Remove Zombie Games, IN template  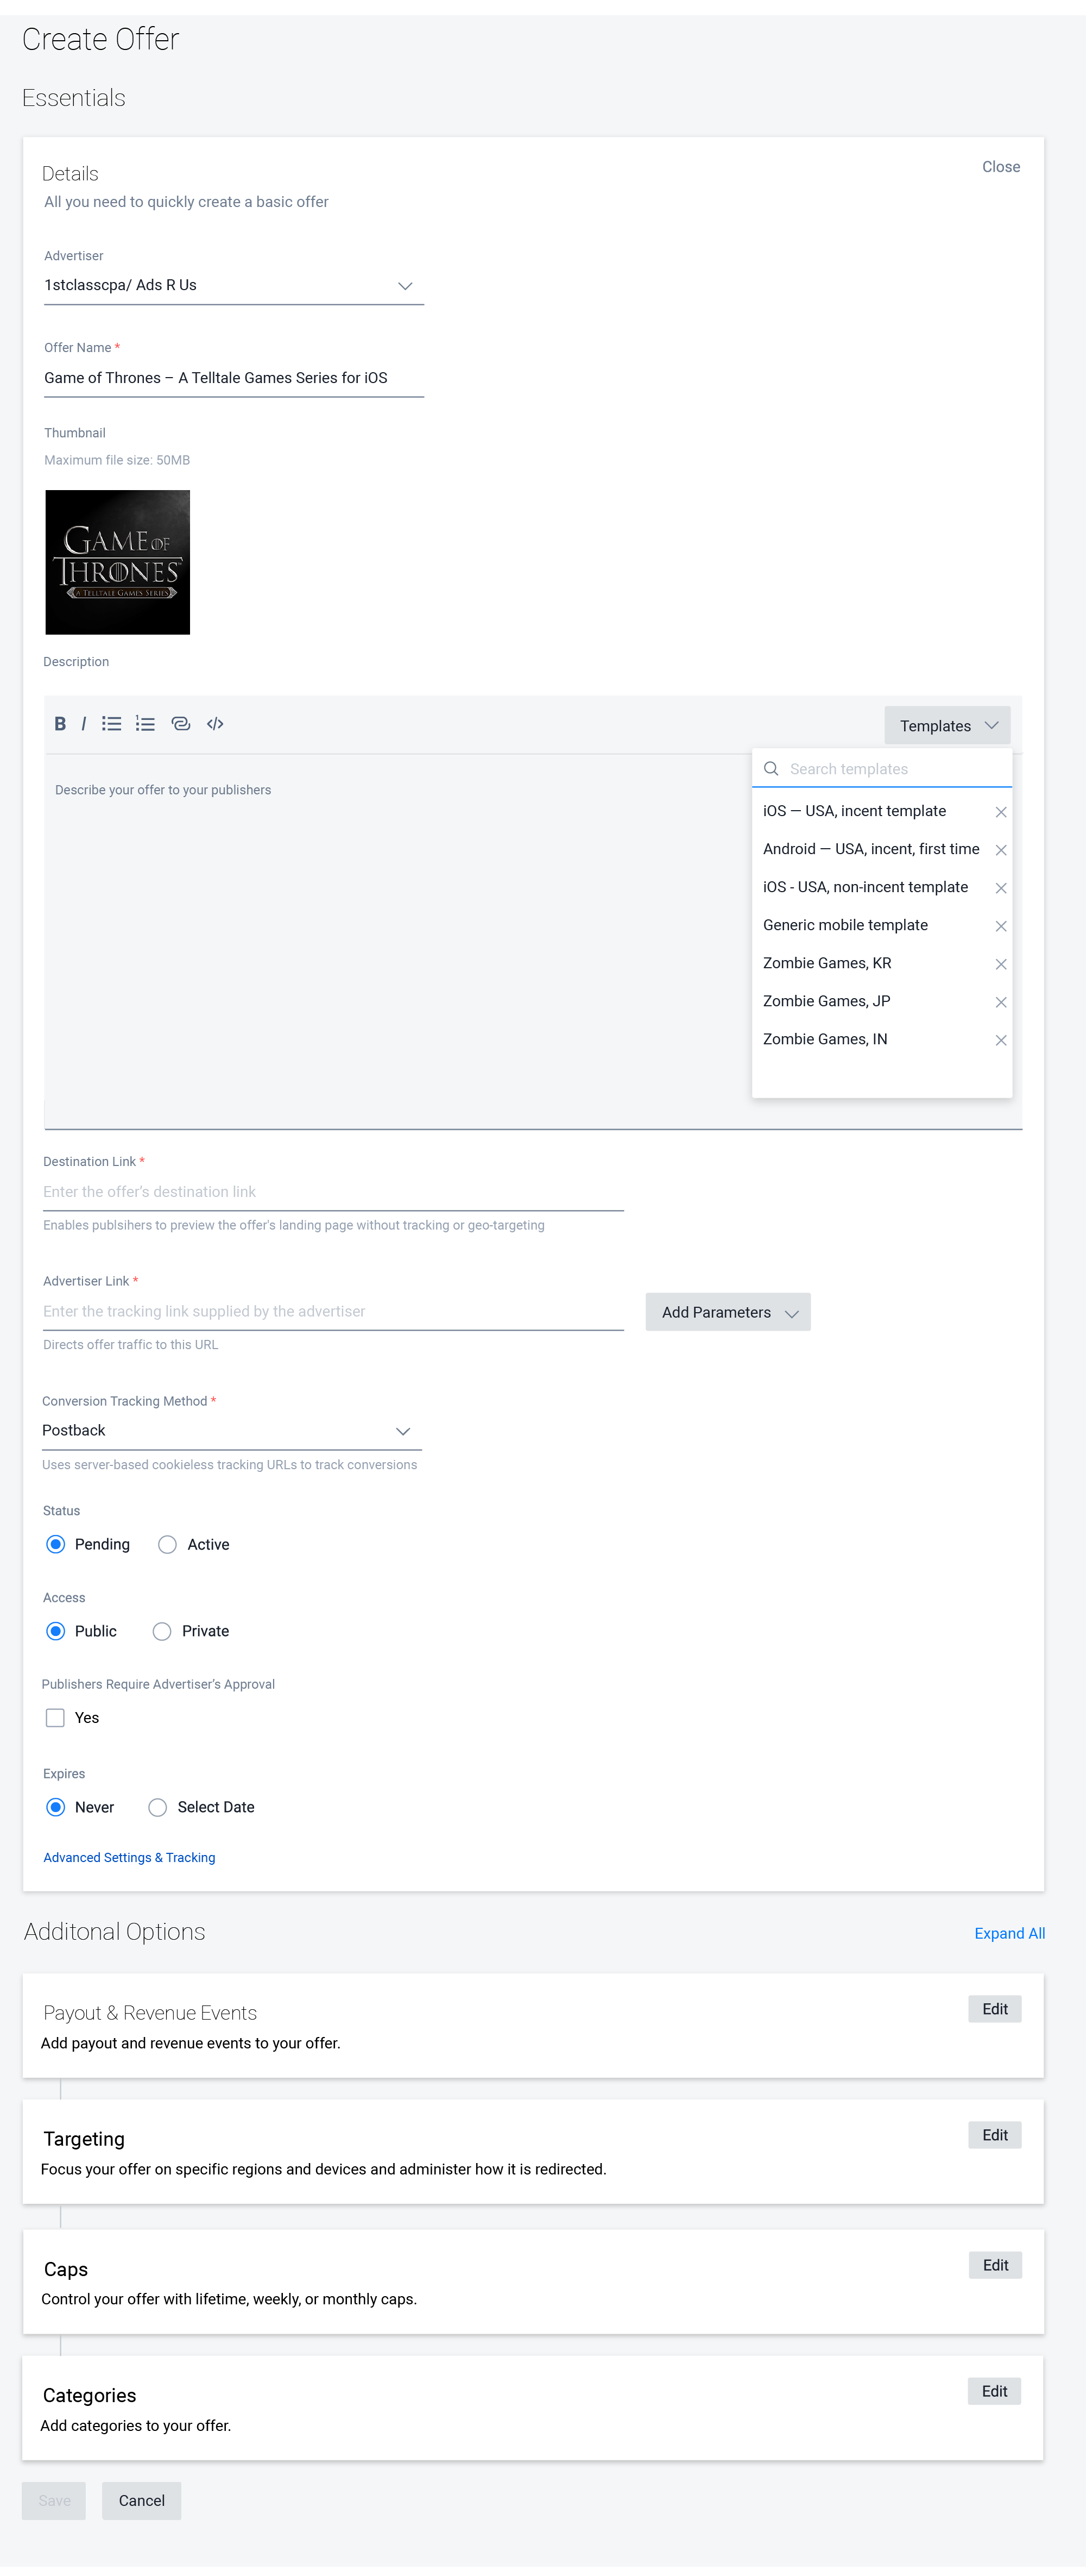pos(1000,1040)
